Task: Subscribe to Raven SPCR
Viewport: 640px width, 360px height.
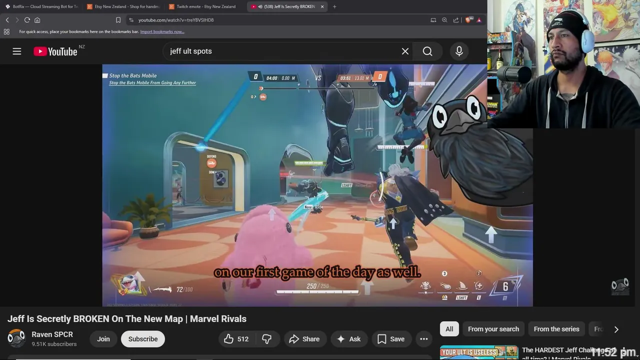Action: pyautogui.click(x=143, y=339)
